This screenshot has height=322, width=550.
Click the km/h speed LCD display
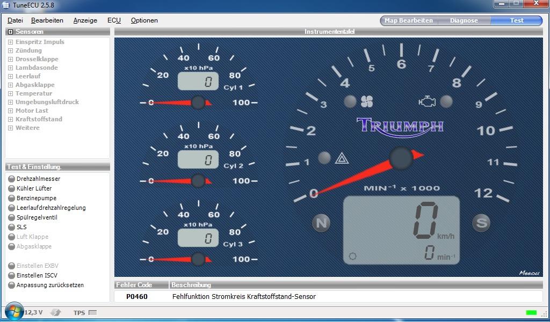[401, 230]
